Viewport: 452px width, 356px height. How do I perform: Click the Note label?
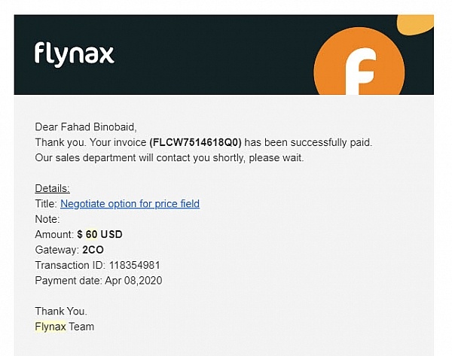tap(47, 219)
